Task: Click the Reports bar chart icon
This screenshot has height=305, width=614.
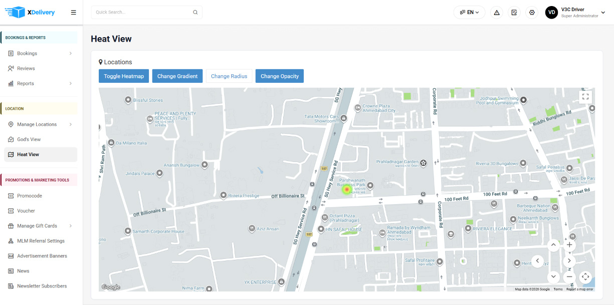Action: pos(11,83)
